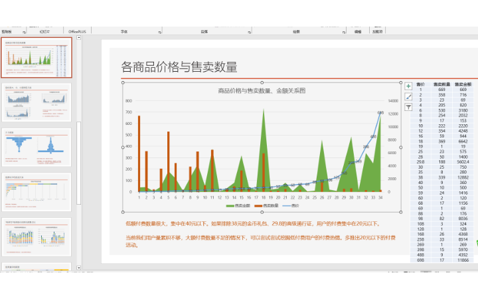Click table cell 12882 in 售卖金额 column

(x=463, y=177)
